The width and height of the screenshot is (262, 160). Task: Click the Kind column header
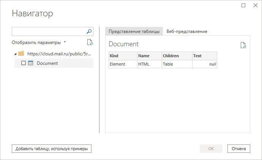pos(123,56)
